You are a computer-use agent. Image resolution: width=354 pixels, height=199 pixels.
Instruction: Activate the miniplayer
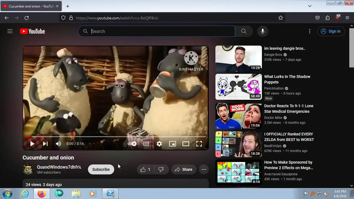pyautogui.click(x=173, y=144)
